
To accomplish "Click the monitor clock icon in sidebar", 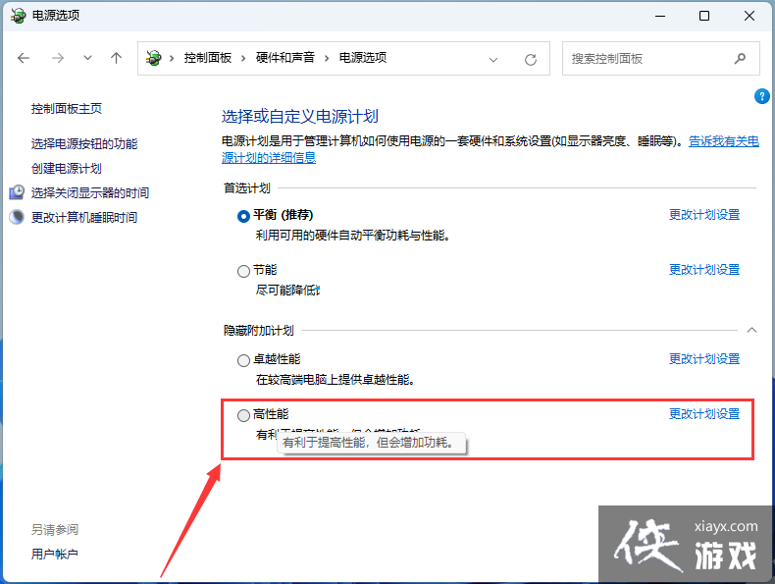I will click(17, 191).
